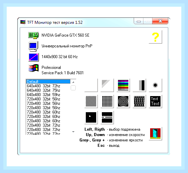
Task: Choose 640x480 32bit 75hz mode
Action: 48,90
